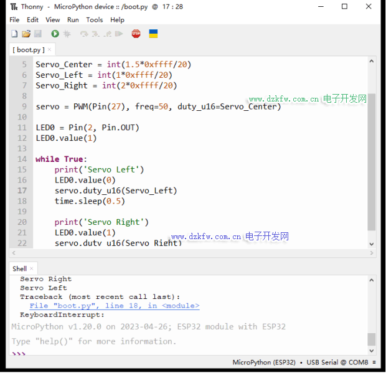The height and width of the screenshot is (373, 386).
Task: Open the Run menu
Action: pyautogui.click(x=73, y=20)
